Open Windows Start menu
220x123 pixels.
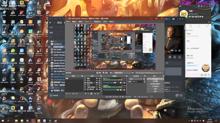click(2, 121)
